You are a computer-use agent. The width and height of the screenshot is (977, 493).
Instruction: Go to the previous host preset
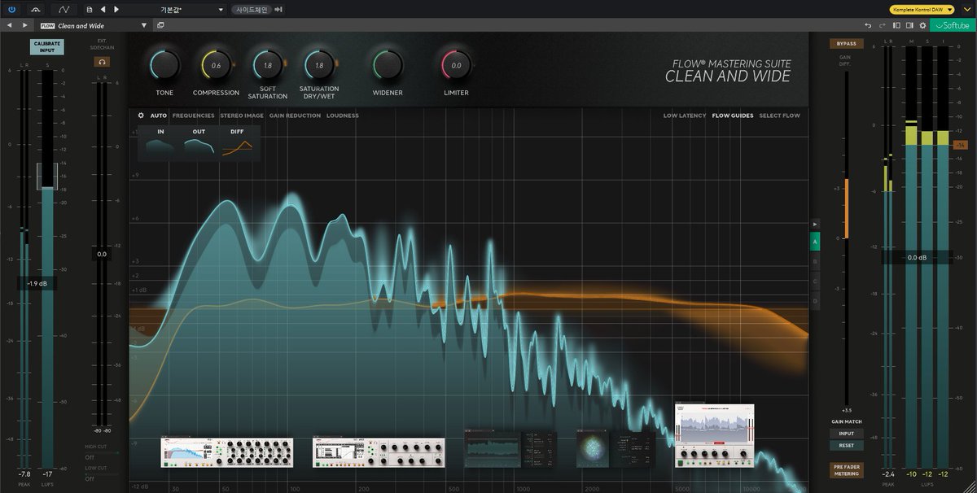[x=103, y=10]
